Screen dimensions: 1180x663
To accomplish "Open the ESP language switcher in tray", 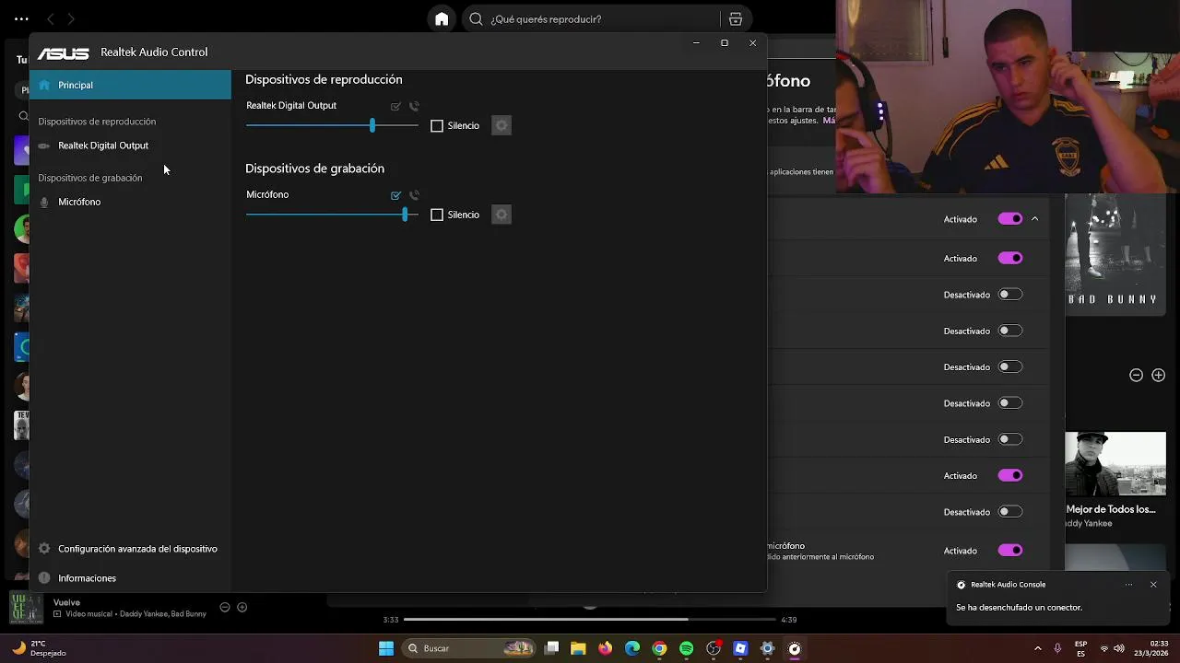I will click(1080, 648).
